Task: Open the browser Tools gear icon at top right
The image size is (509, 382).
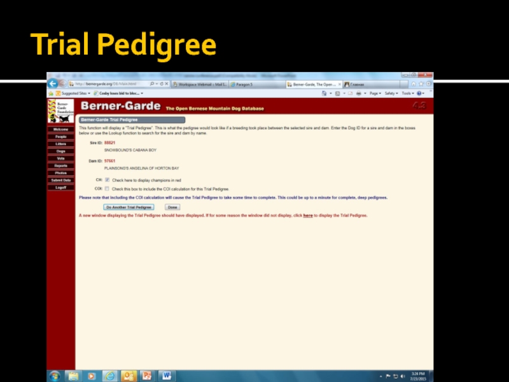Action: [428, 84]
